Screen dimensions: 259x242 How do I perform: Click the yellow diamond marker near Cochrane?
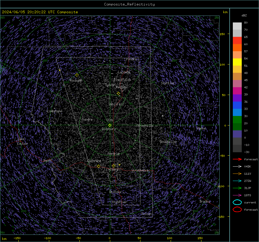coord(98,166)
